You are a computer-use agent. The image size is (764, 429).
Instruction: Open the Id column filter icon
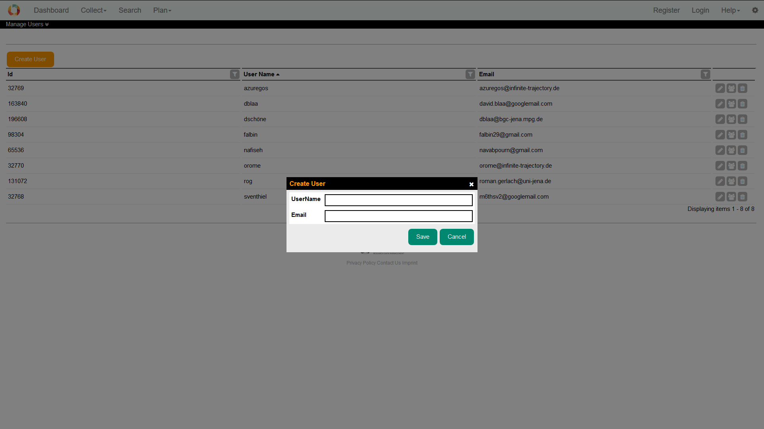click(235, 74)
